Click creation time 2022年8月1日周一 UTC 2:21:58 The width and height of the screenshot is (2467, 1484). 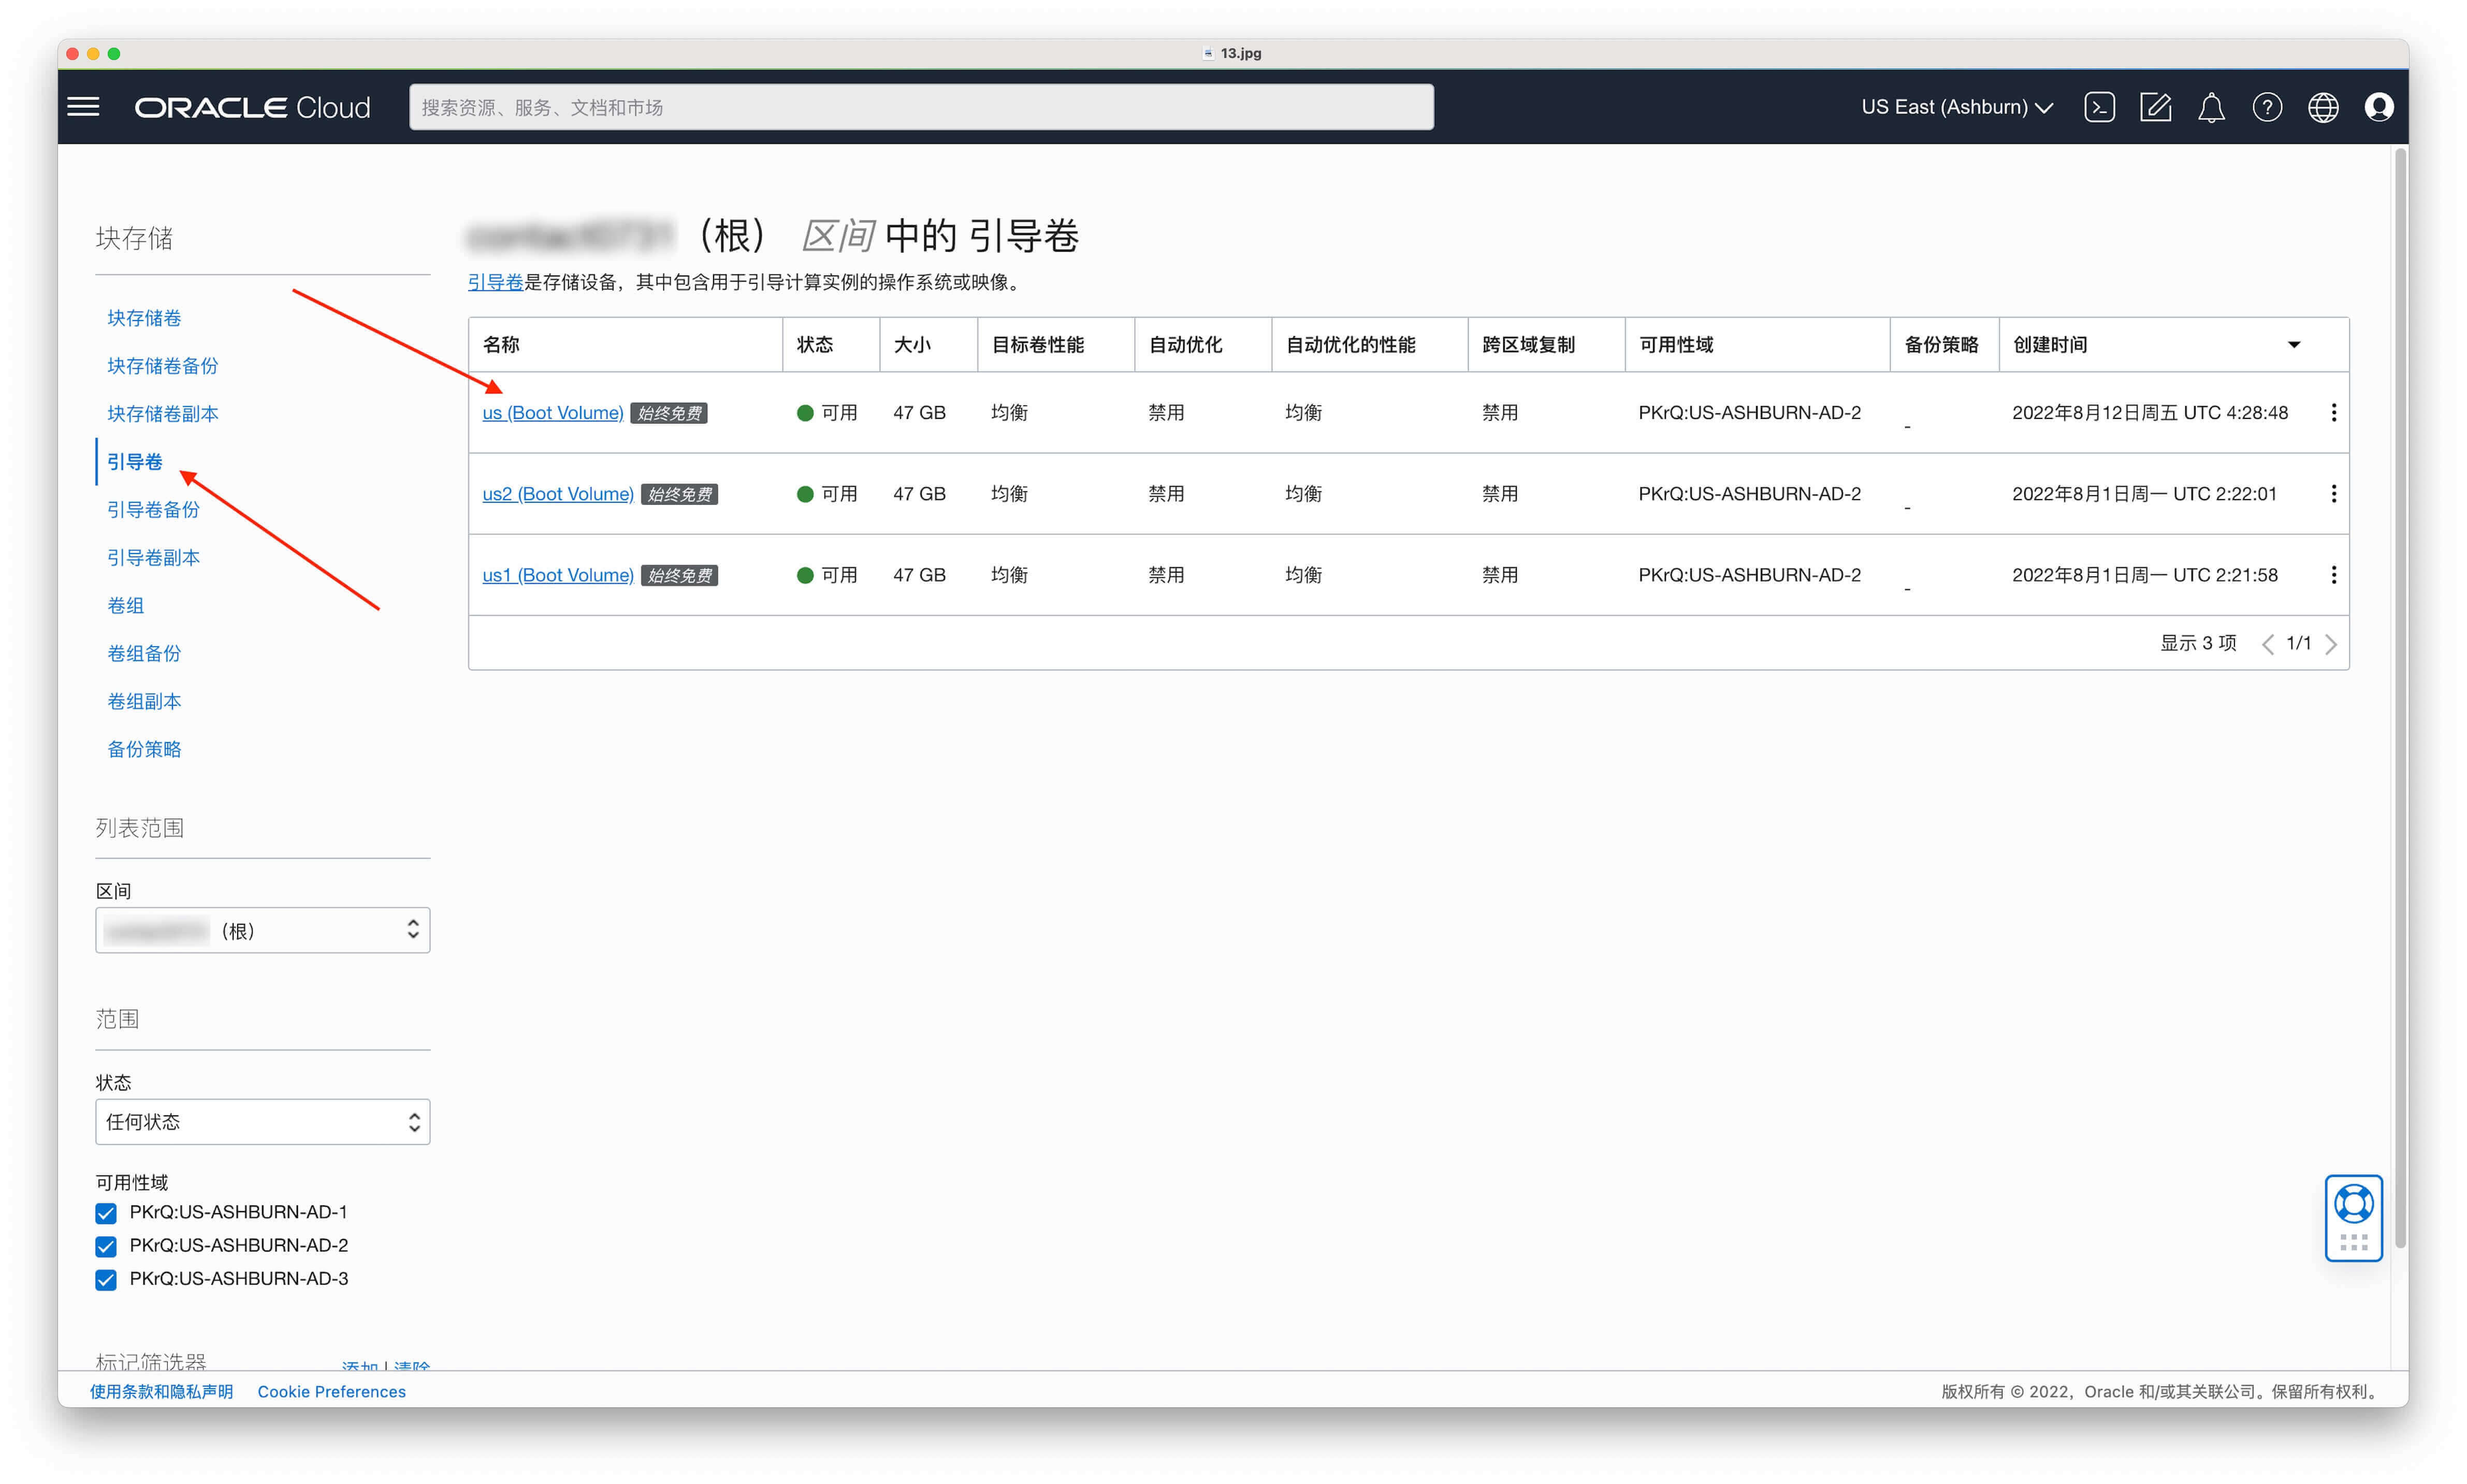(2144, 575)
